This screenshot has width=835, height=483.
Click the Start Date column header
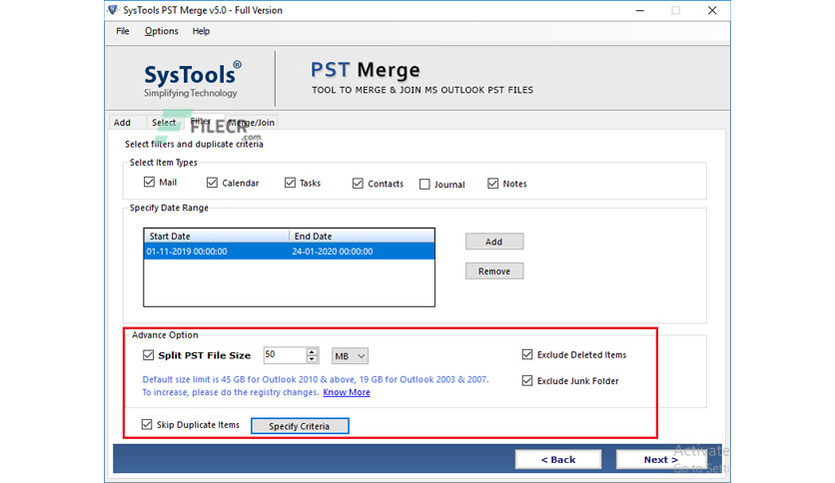coord(217,237)
